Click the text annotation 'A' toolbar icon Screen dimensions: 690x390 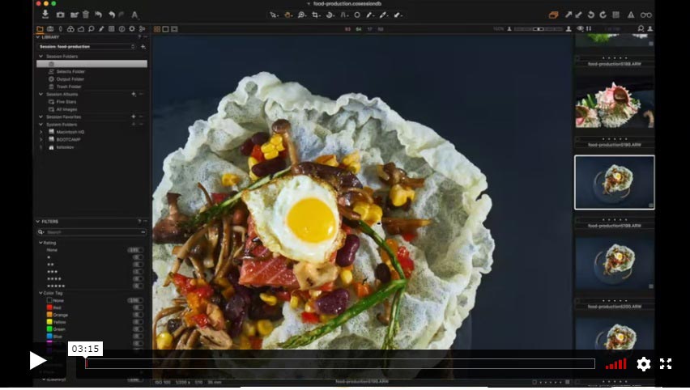pyautogui.click(x=134, y=15)
